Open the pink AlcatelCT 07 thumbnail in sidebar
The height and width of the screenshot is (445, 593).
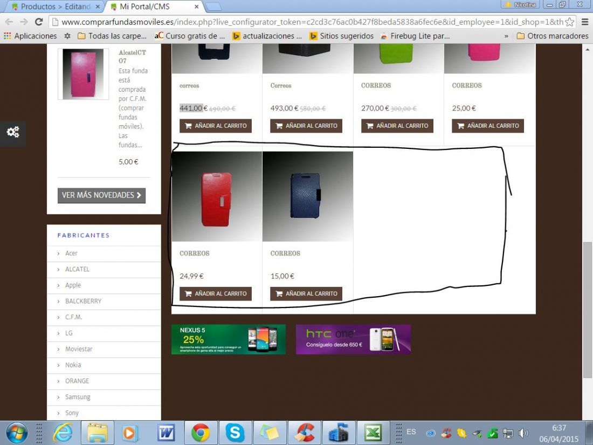click(83, 74)
